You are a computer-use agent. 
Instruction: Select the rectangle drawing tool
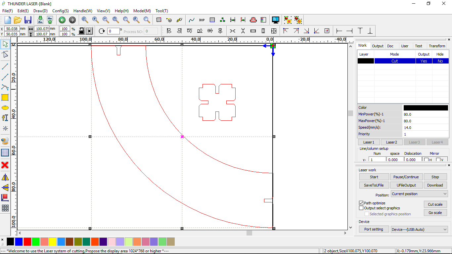(5, 98)
